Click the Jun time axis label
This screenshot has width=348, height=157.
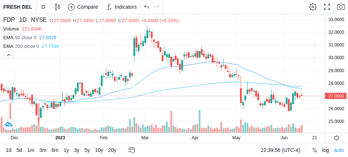tap(284, 138)
